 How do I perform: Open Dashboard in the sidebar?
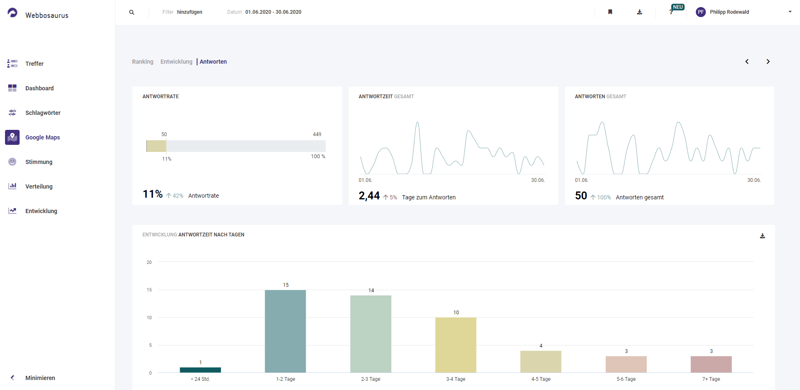[40, 88]
